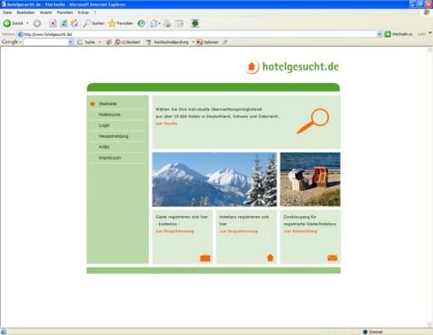Click the snowy mountains photo
The width and height of the screenshot is (433, 335).
coord(215,179)
